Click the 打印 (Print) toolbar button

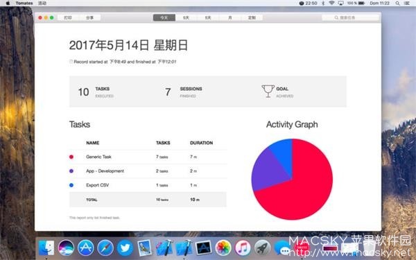click(x=68, y=17)
